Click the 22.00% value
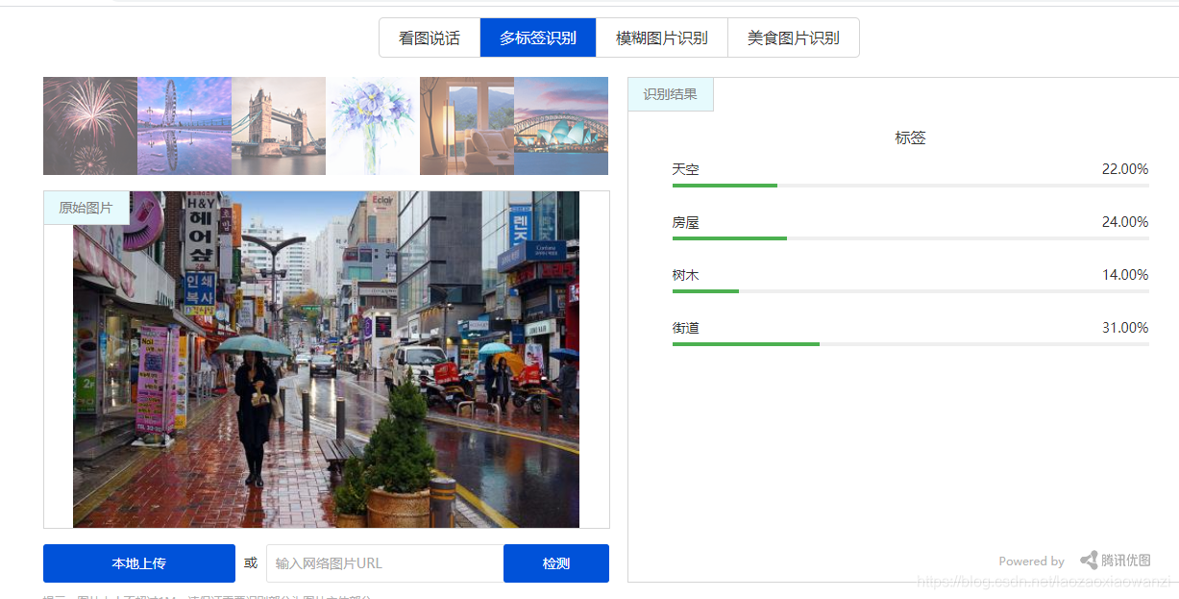 (1125, 169)
